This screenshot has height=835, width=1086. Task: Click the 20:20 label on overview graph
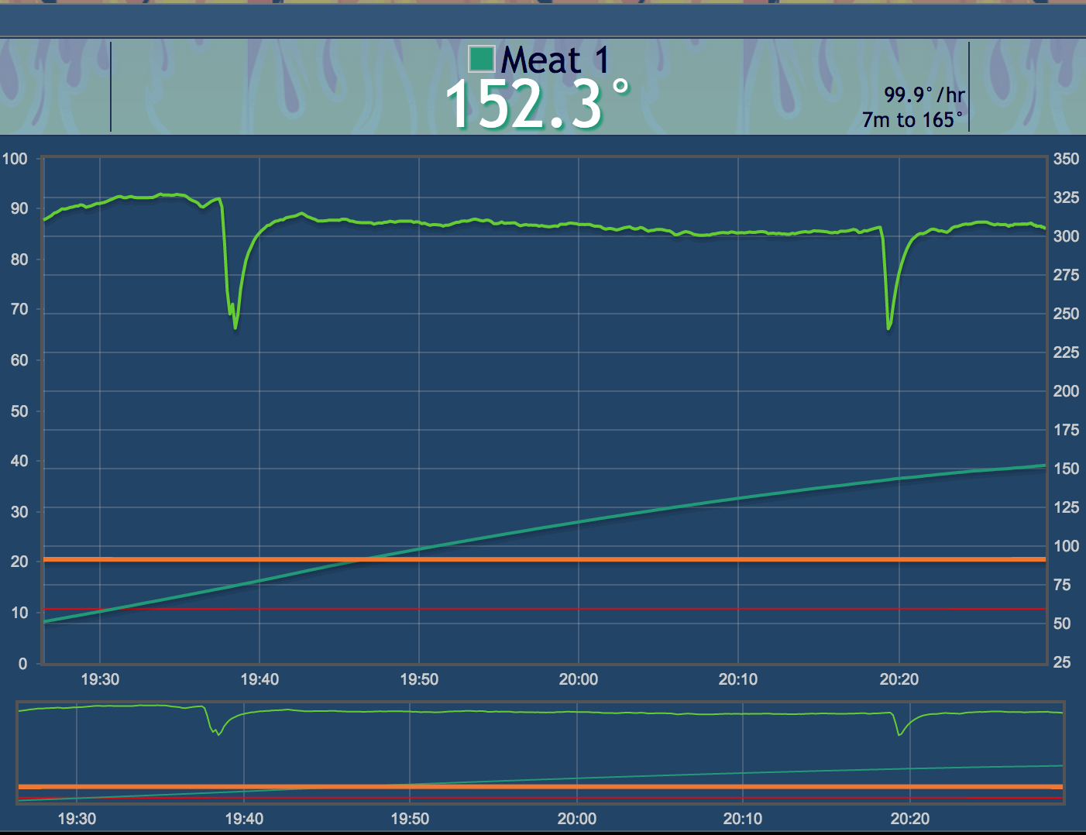[910, 819]
